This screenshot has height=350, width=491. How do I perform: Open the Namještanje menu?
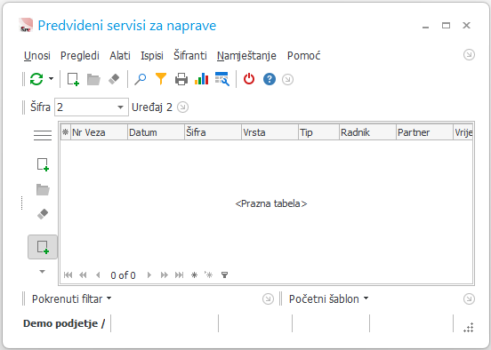pyautogui.click(x=246, y=56)
